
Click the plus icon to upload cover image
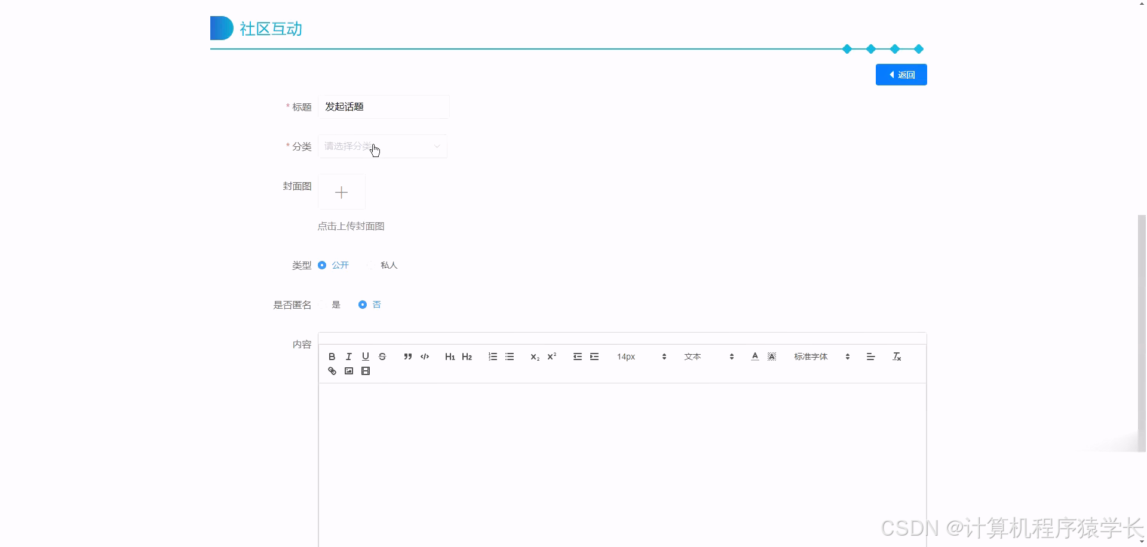342,192
